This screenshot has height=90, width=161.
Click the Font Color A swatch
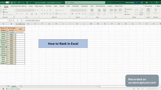(x=36, y=14)
